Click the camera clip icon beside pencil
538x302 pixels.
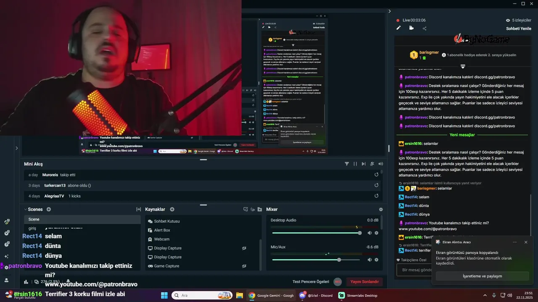coord(411,28)
